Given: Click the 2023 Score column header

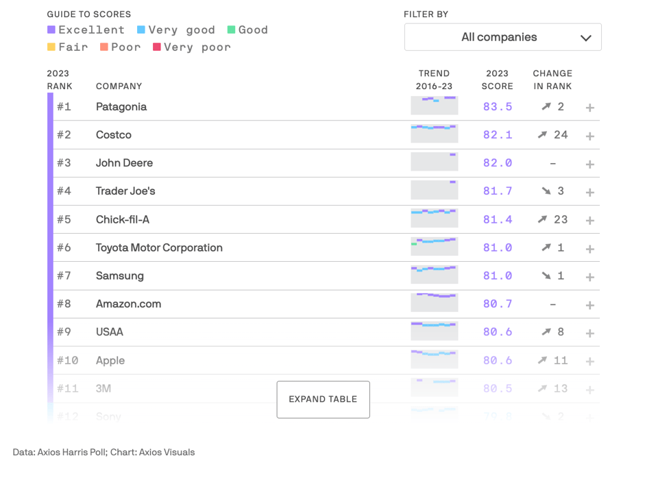Looking at the screenshot, I should click(498, 79).
